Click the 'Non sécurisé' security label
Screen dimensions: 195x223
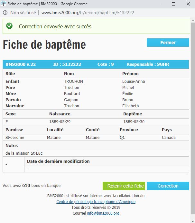coord(23,13)
